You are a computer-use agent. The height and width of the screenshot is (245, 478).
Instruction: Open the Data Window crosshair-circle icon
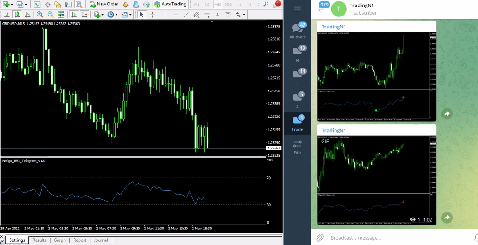(x=48, y=4)
